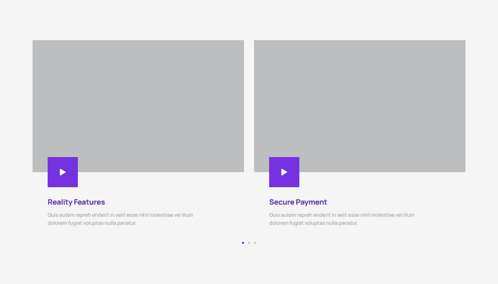
Task: Click the description text under Secure Payment
Action: coord(342,219)
